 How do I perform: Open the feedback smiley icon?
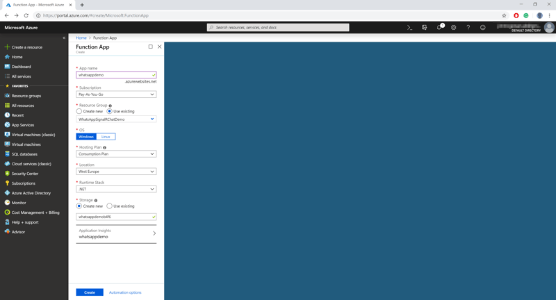pos(483,28)
